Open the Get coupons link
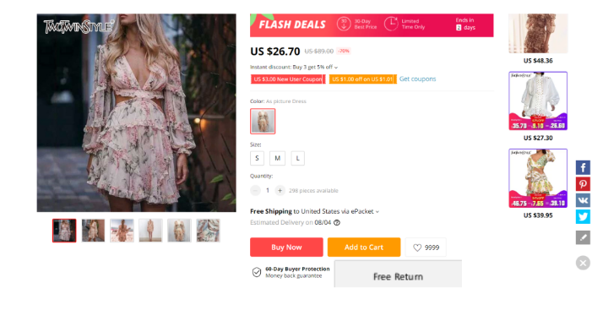Image resolution: width=614 pixels, height=321 pixels. tap(417, 79)
